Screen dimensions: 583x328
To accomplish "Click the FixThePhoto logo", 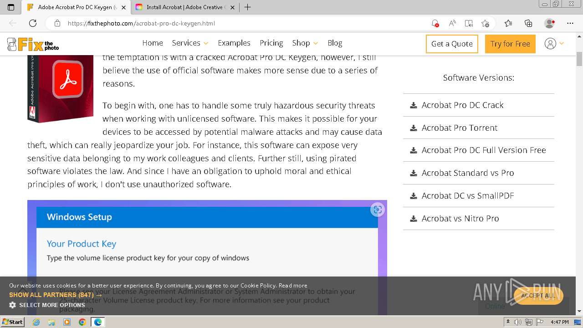I will click(33, 44).
